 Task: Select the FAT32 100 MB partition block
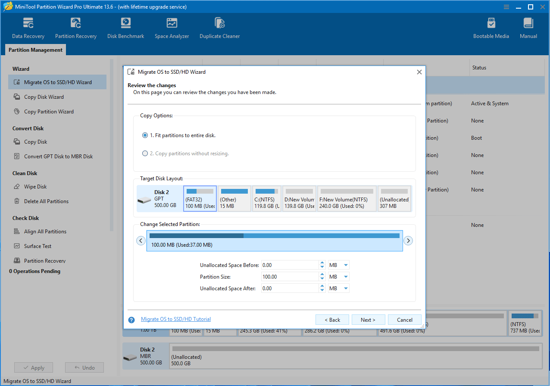tap(200, 198)
